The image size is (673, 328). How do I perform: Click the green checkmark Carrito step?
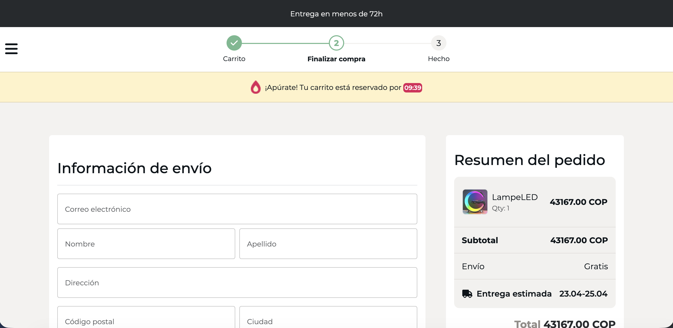coord(234,43)
